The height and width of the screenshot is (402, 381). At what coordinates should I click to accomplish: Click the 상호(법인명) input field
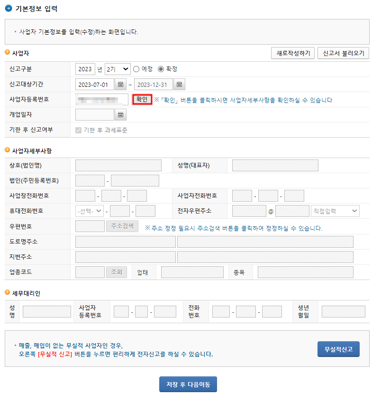pos(118,165)
